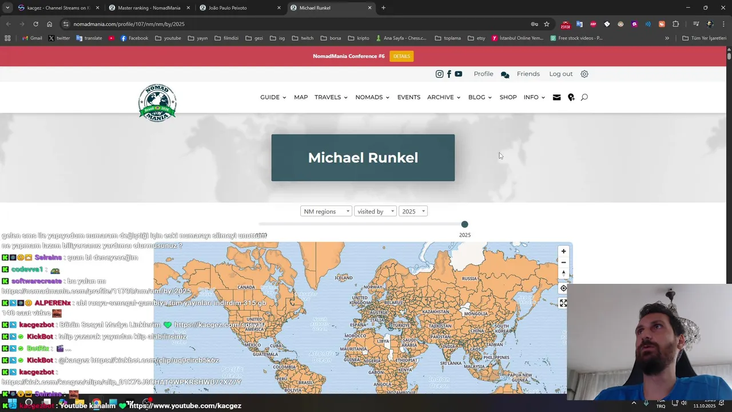Expand the TRAVELS menu

pyautogui.click(x=331, y=97)
